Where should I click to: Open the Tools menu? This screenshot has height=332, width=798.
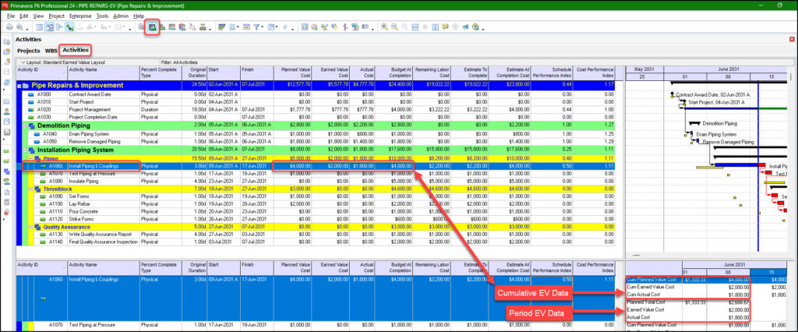tap(102, 16)
